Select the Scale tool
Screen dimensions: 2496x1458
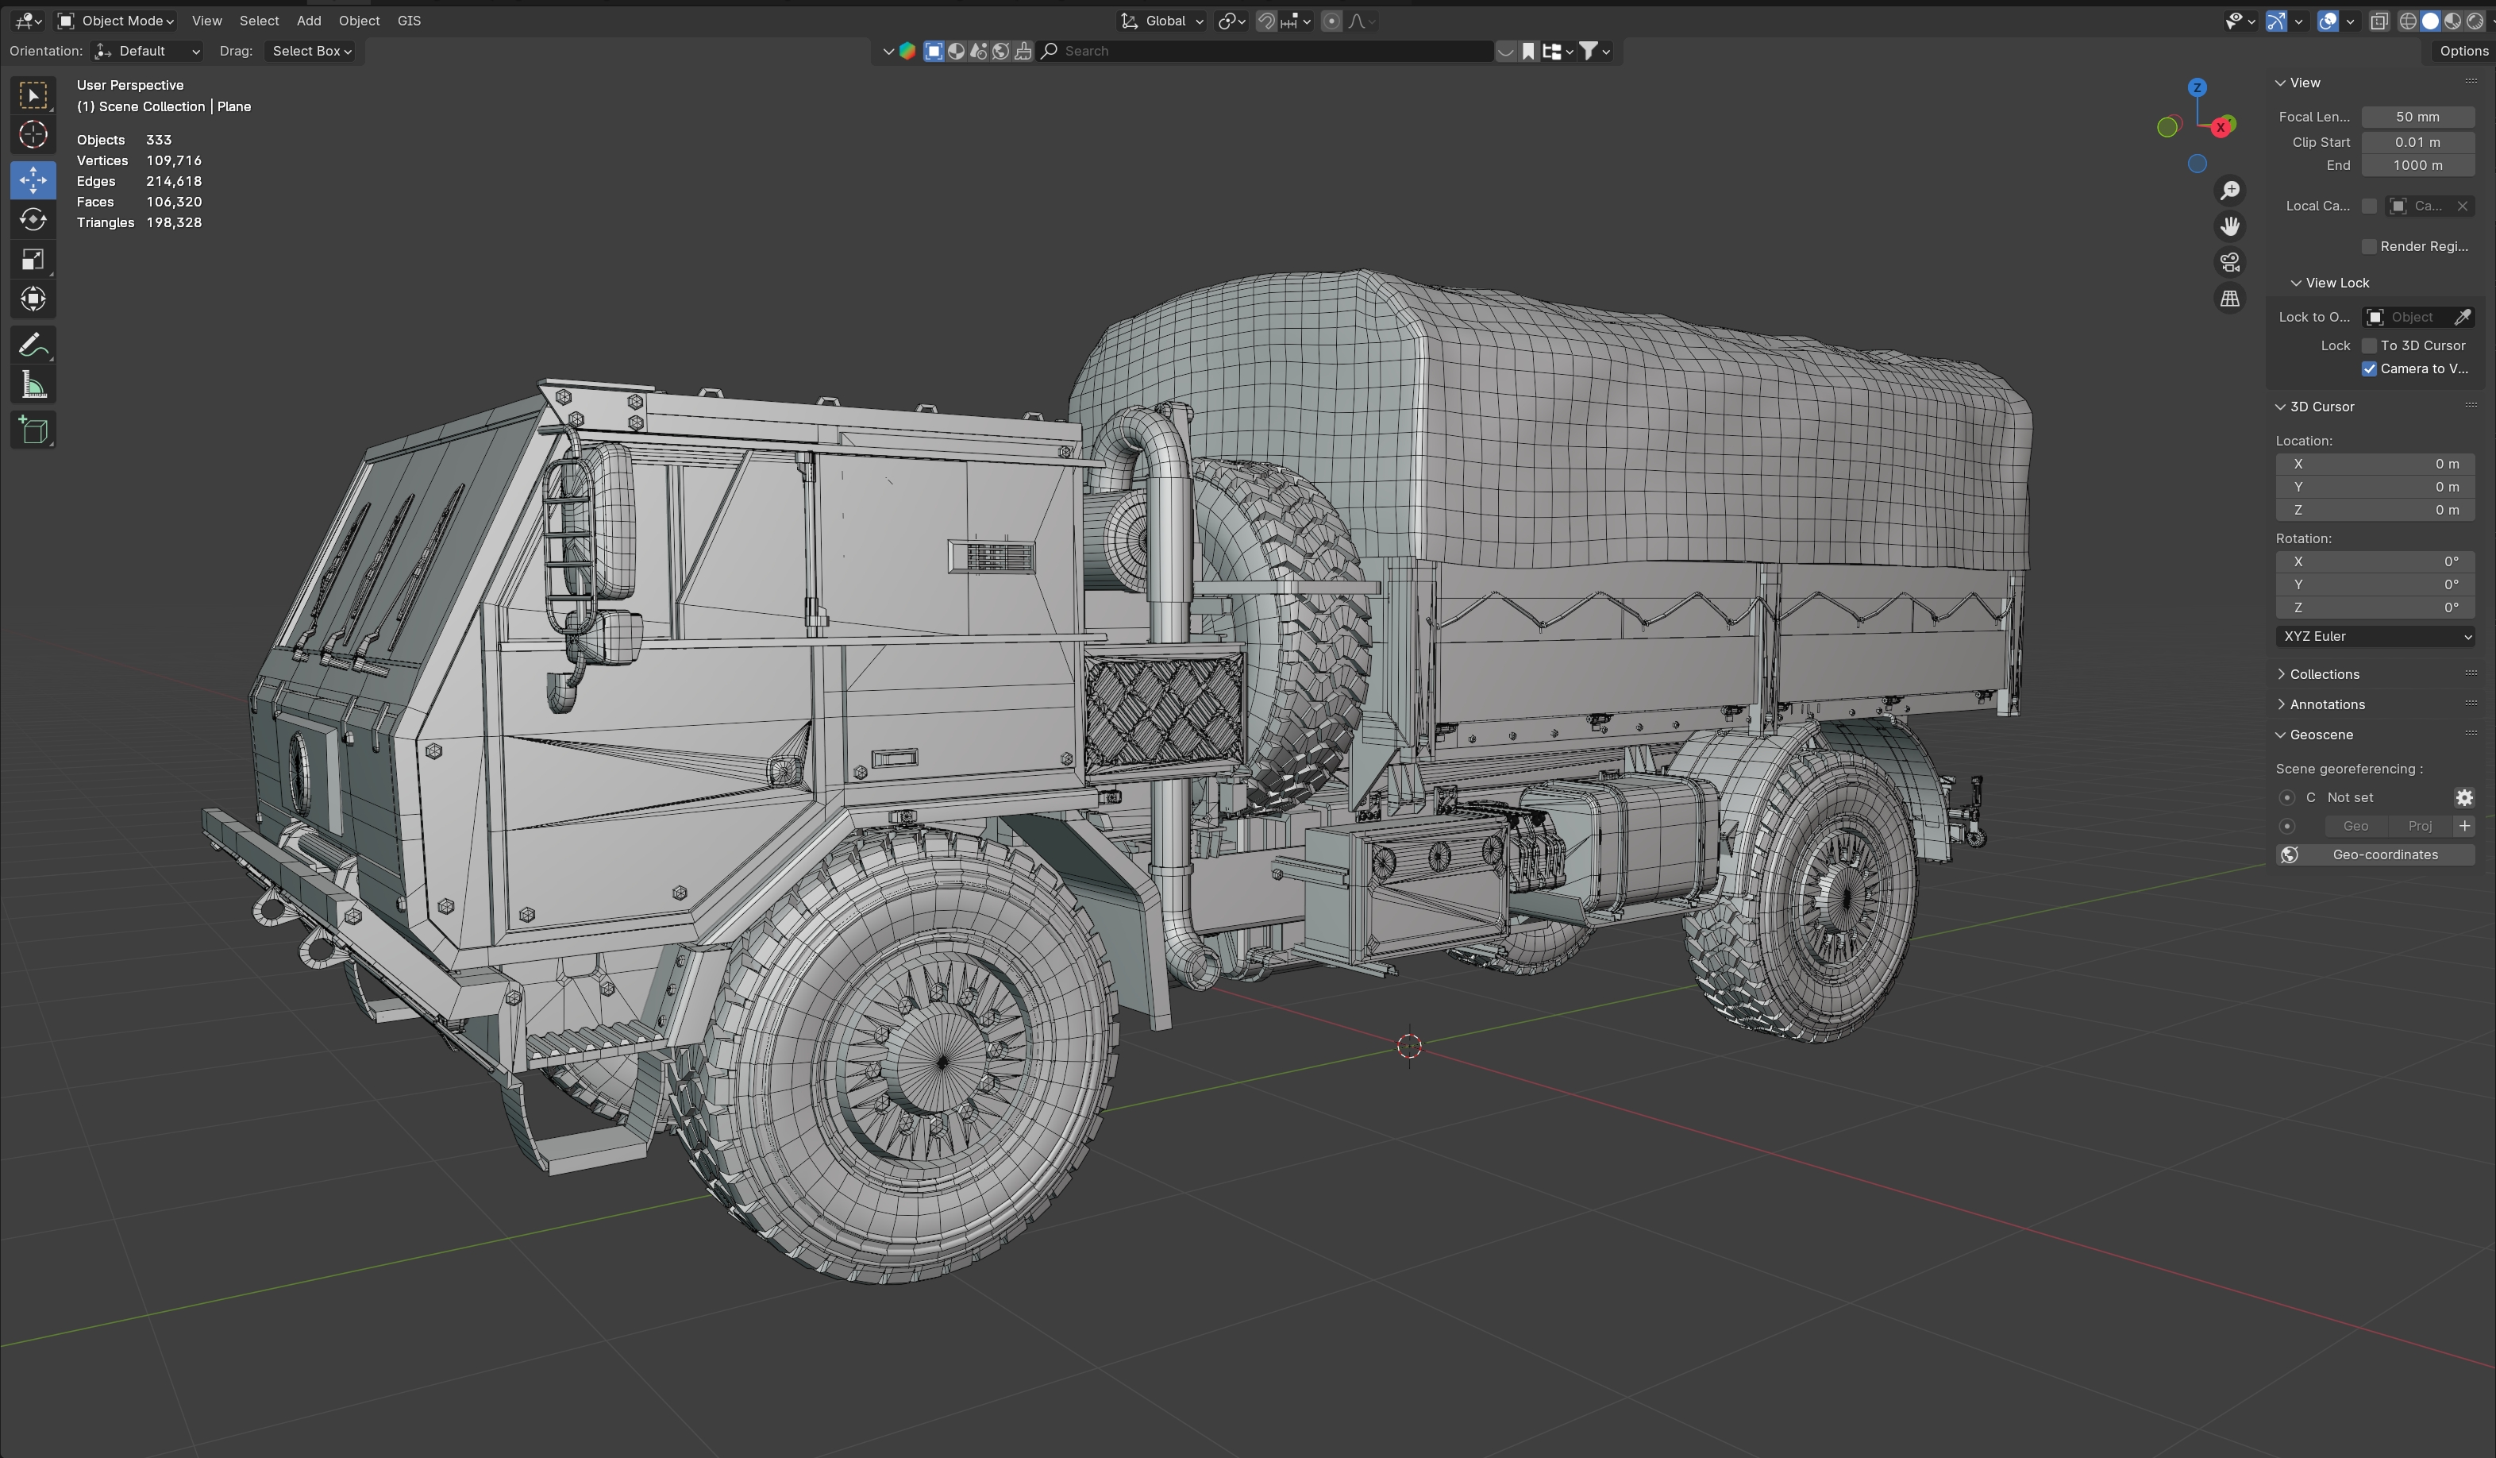[x=33, y=260]
